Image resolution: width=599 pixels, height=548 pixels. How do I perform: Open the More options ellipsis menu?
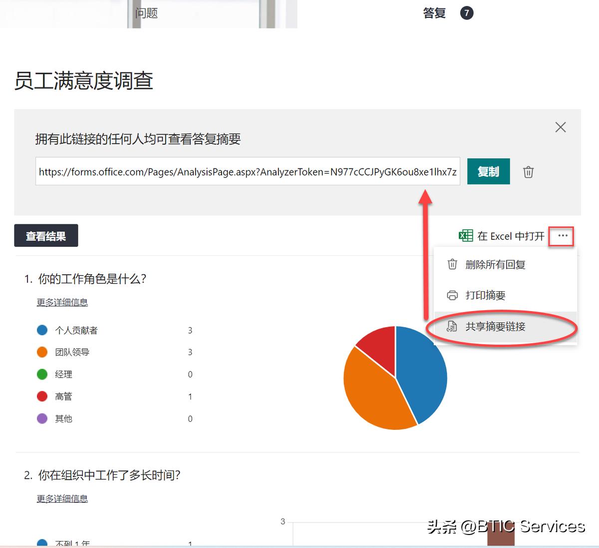coord(563,236)
